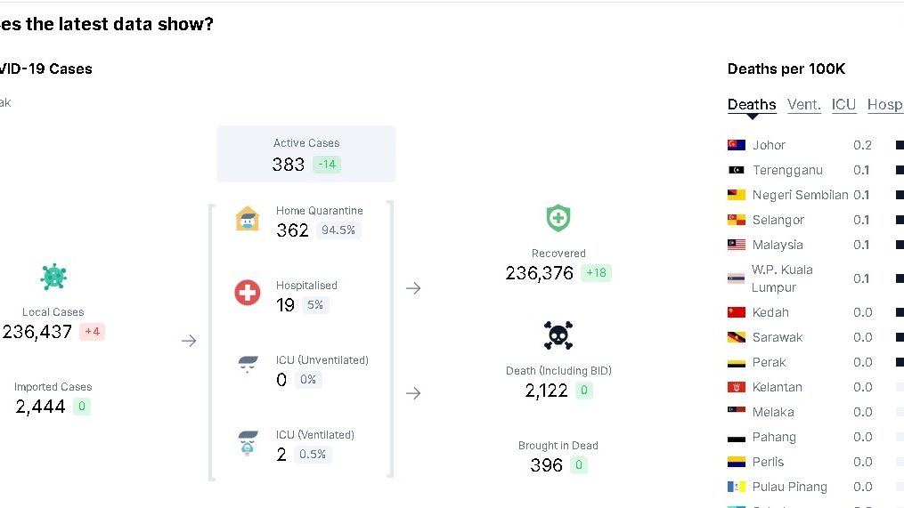
Task: Click the Selangor flag icon
Action: pos(737,220)
